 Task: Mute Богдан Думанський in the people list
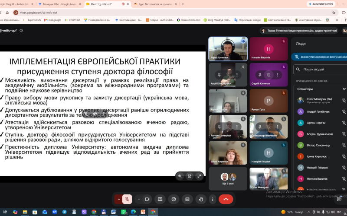(x=344, y=134)
